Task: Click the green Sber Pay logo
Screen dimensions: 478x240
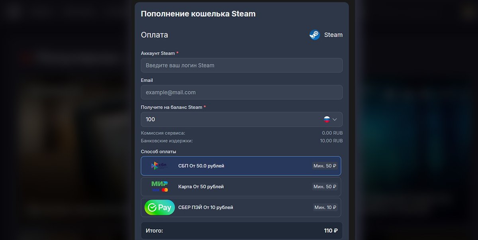Action: tap(160, 207)
